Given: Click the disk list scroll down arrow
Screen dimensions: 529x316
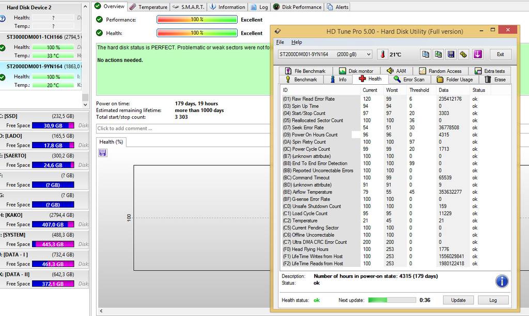Looking at the screenshot, I should (x=85, y=104).
